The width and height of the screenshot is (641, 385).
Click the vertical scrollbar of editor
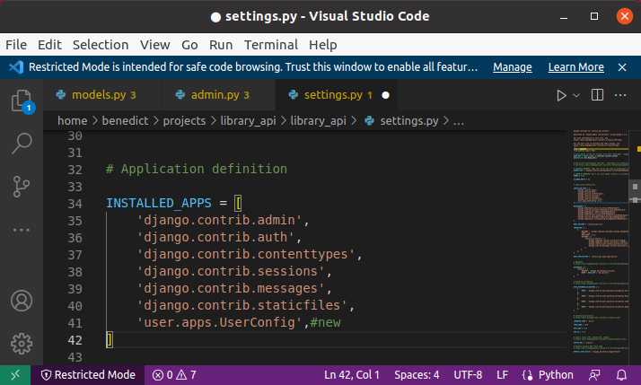[635, 248]
